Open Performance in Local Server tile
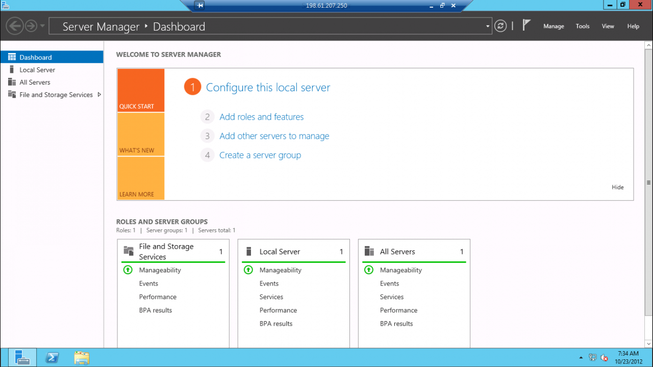Screen dimensions: 653x367 278,310
